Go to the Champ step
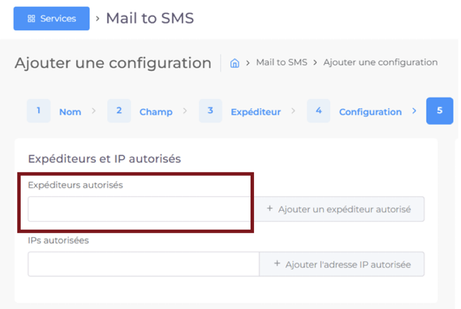Image resolution: width=461 pixels, height=309 pixels. click(156, 112)
